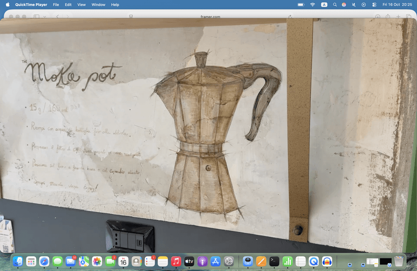Open the Apple menu
This screenshot has height=271, width=417.
[x=8, y=4]
